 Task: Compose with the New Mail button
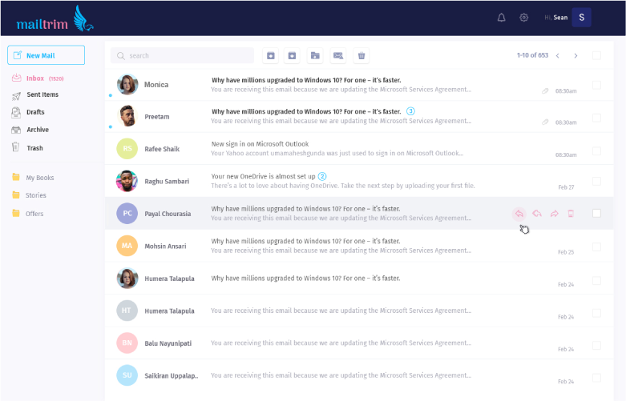coord(46,55)
